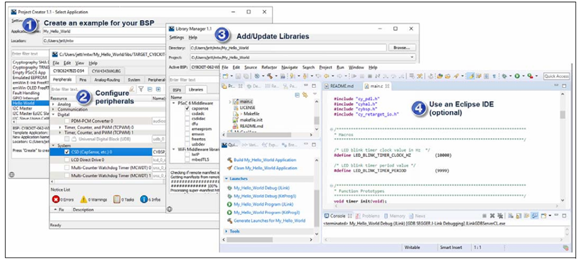Click Generate Launches for My_Hello_World link
The image size is (580, 262).
click(271, 221)
